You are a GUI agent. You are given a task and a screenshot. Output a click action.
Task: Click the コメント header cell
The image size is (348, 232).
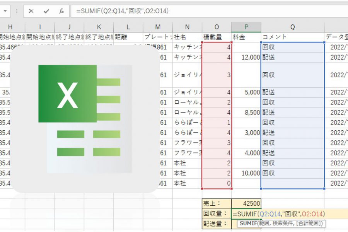[293, 37]
